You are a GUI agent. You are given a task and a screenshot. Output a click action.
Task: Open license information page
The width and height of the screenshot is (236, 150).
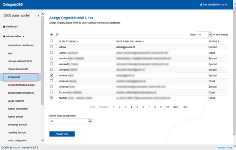18,109
